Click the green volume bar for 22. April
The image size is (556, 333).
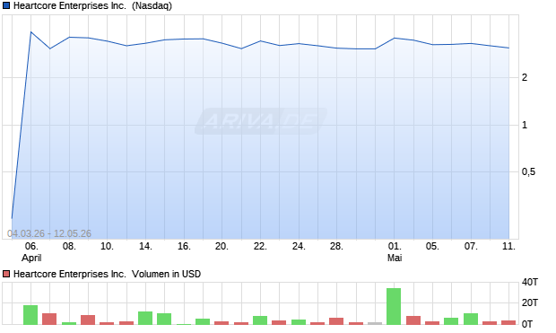coord(260,320)
